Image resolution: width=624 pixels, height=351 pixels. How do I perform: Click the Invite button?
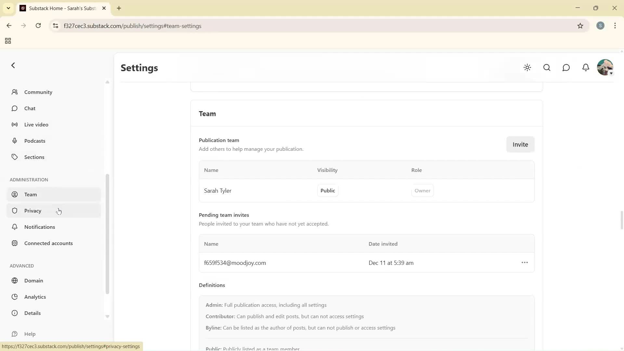(520, 144)
